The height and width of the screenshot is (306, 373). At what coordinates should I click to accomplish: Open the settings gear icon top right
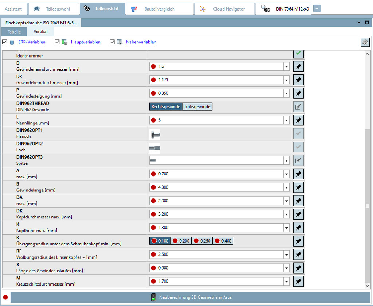365,42
